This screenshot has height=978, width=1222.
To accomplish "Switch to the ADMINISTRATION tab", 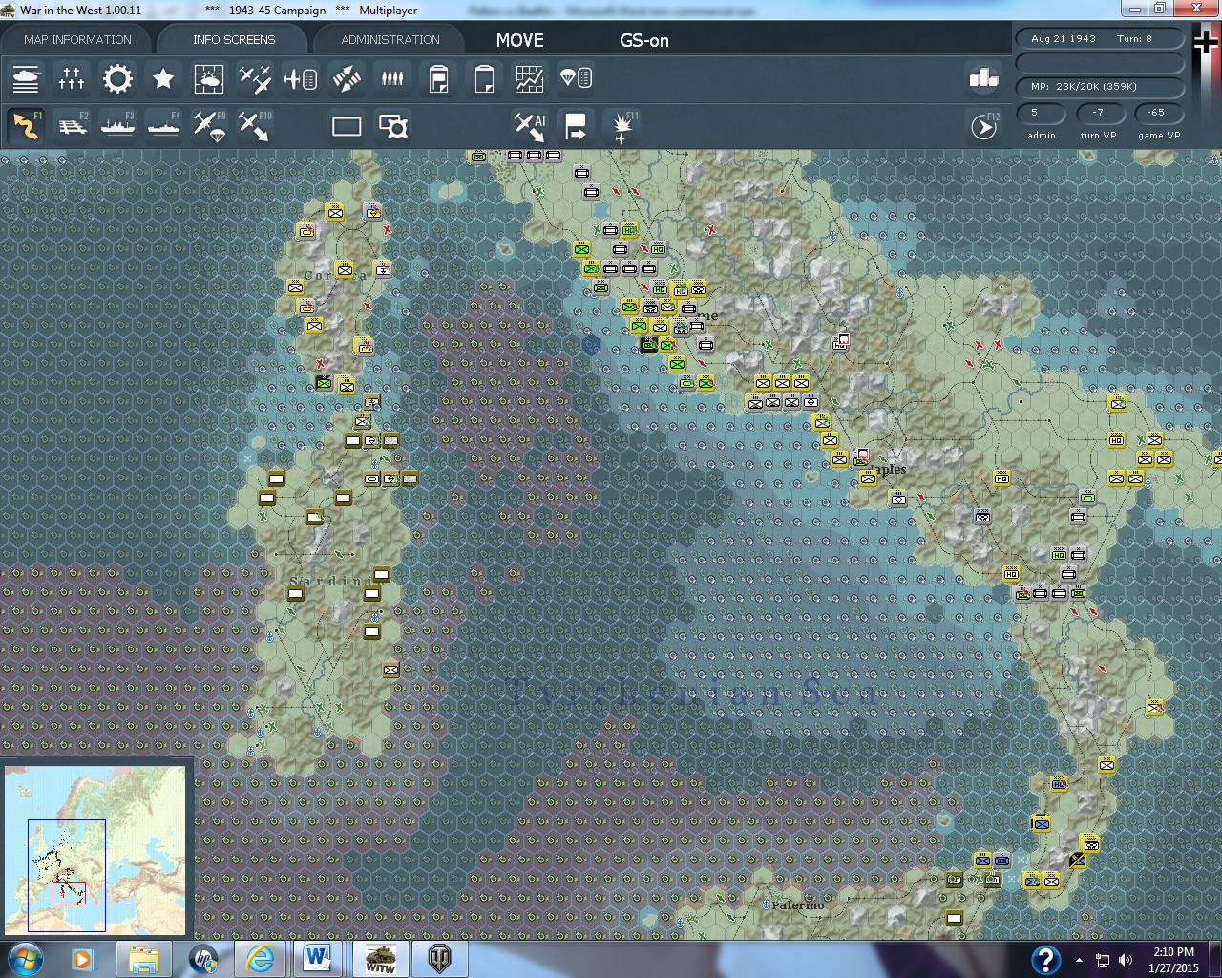I will [x=390, y=39].
